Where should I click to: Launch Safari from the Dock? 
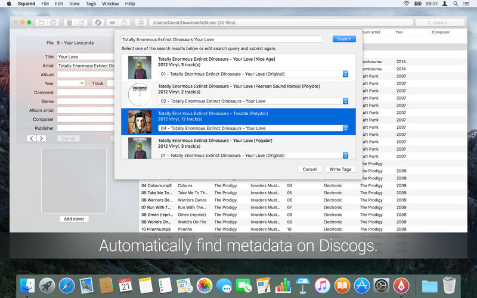67,286
